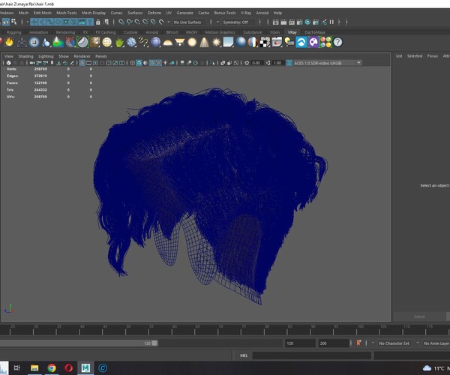Viewport: 450px width, 375px height.
Task: Toggle the viewport grid display icon
Action: [x=82, y=63]
